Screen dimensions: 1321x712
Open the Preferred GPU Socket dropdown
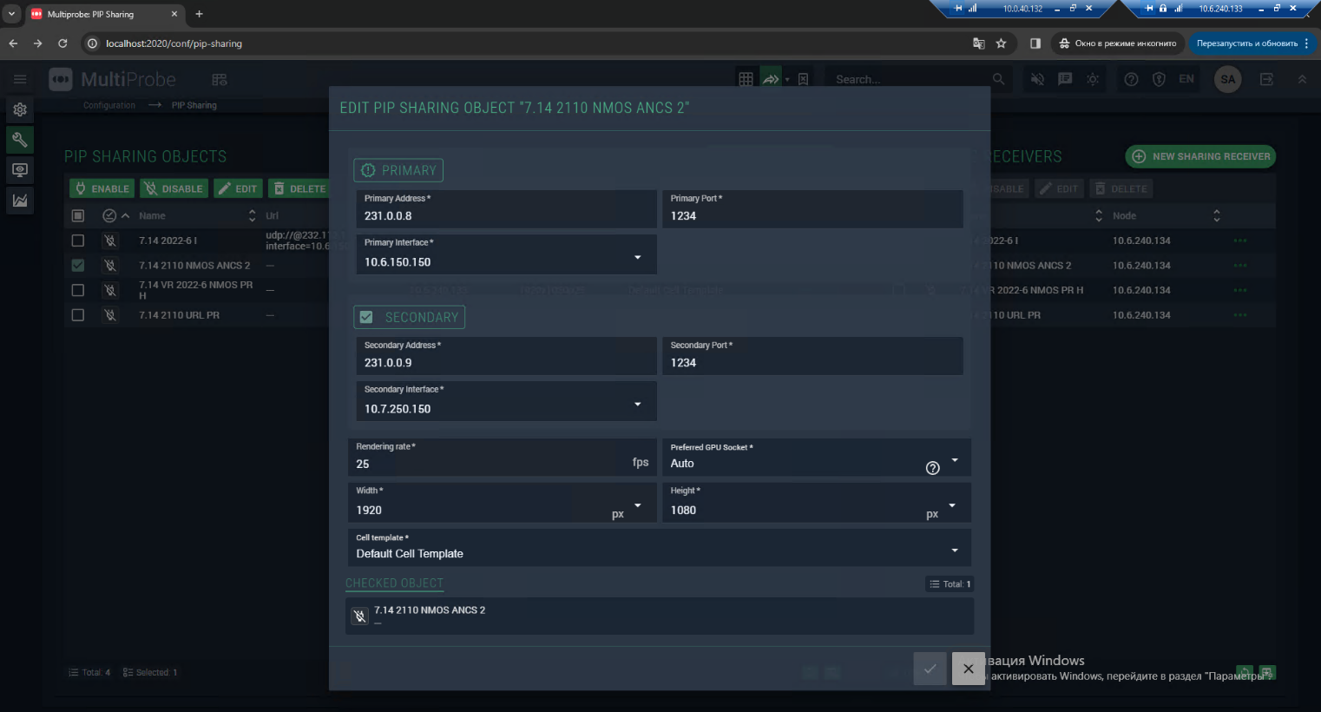tap(955, 459)
